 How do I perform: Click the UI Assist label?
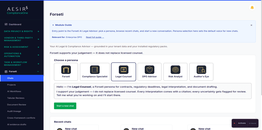coord(252,123)
